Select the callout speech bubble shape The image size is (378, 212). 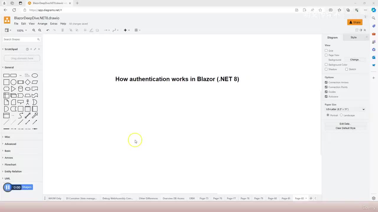pyautogui.click(x=21, y=102)
